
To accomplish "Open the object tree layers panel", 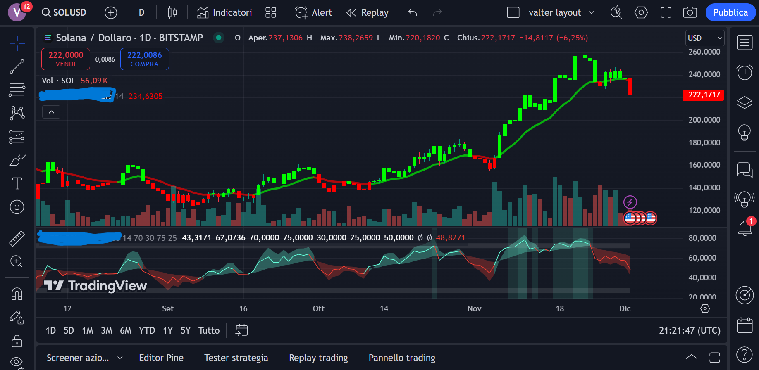I will (745, 102).
